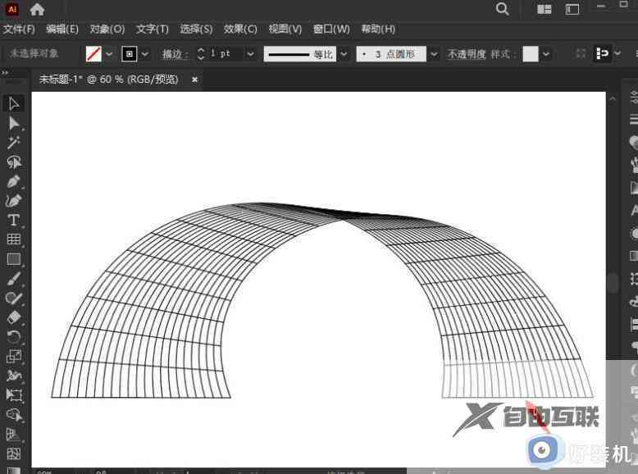Viewport: 638px width, 474px height.
Task: Open the 效果(C) menu
Action: click(x=240, y=29)
